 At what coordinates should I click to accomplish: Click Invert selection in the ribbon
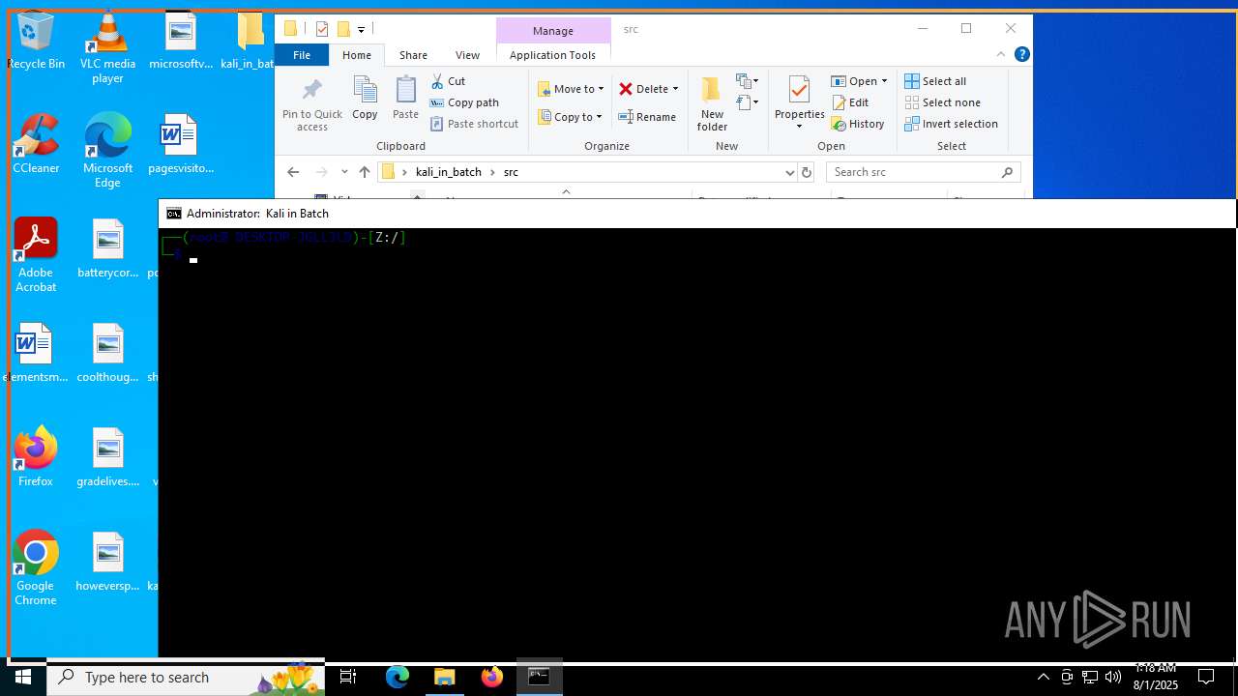[x=951, y=124]
